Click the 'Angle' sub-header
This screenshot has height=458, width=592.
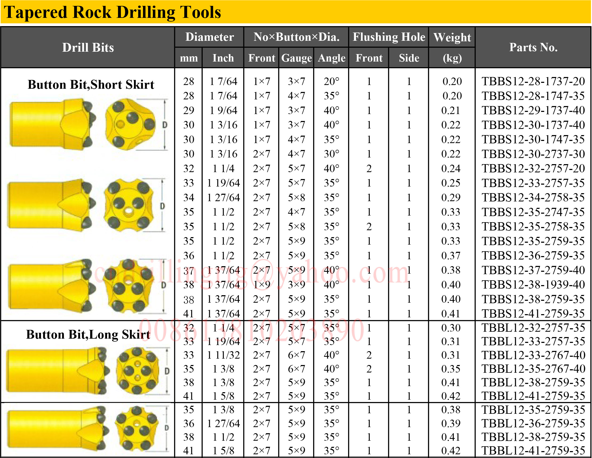(332, 58)
